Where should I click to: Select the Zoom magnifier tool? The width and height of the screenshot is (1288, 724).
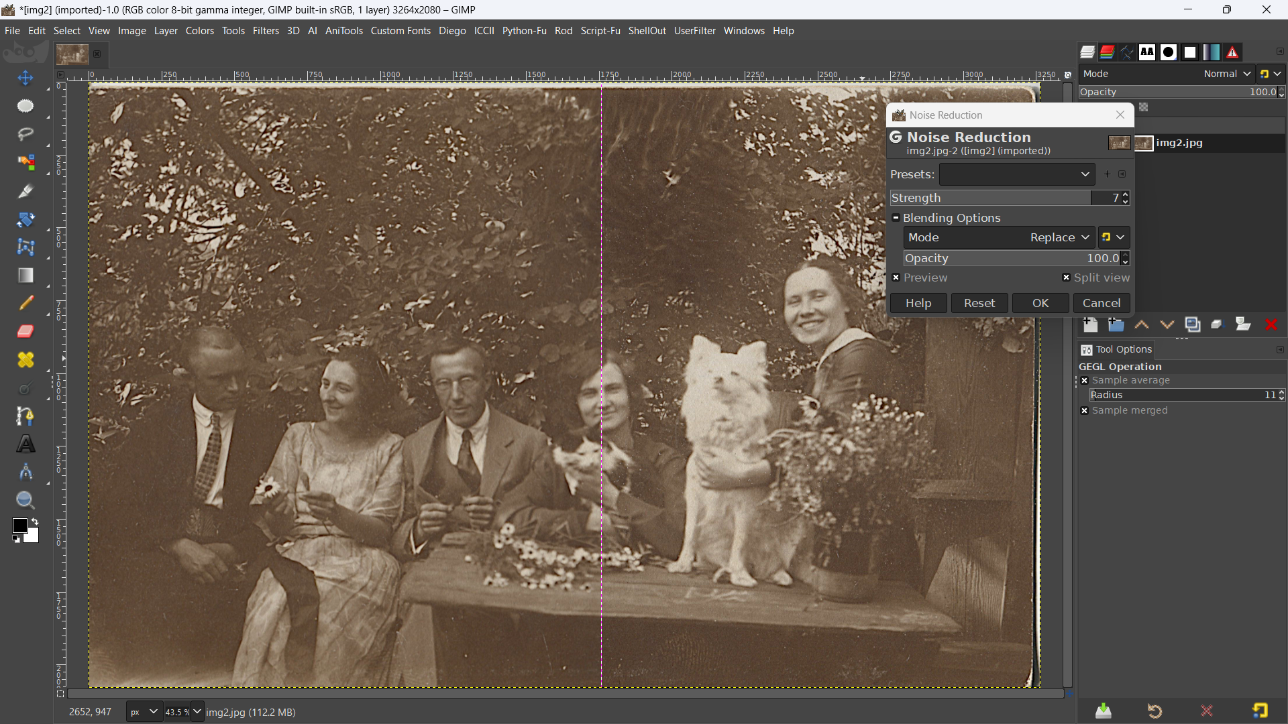tap(25, 501)
